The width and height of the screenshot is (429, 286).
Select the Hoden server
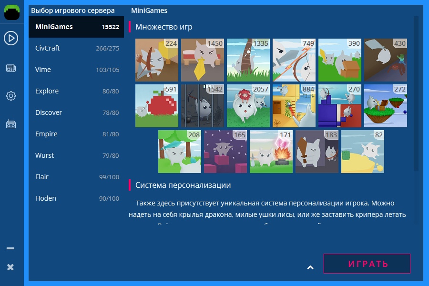point(76,198)
